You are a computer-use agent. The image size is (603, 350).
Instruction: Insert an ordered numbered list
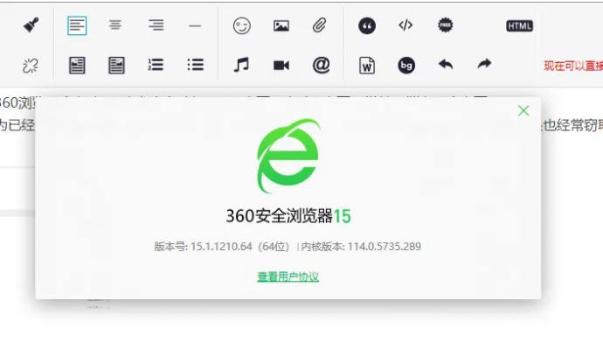pos(156,65)
